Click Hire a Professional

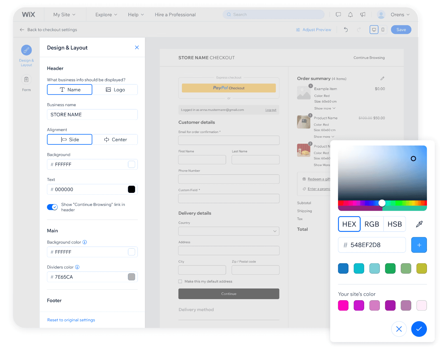[175, 15]
